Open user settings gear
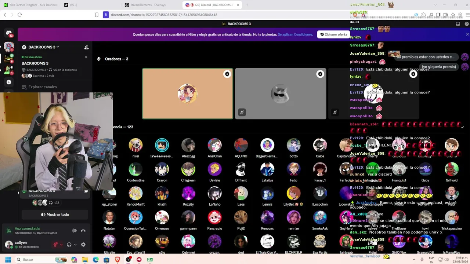 (83, 245)
